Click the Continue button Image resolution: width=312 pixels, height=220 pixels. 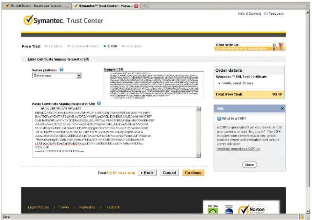pos(193,173)
